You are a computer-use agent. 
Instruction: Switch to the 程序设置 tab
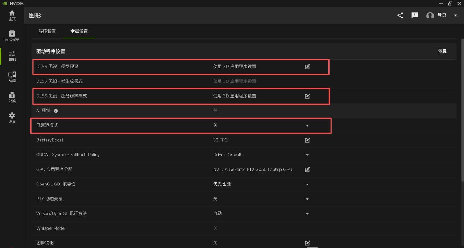click(47, 31)
